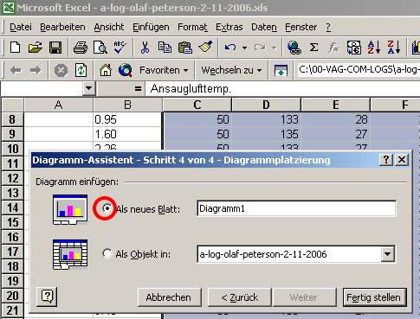Click the Diagramm1 sheet name field
Screen dimensions: 420x319
tap(296, 208)
